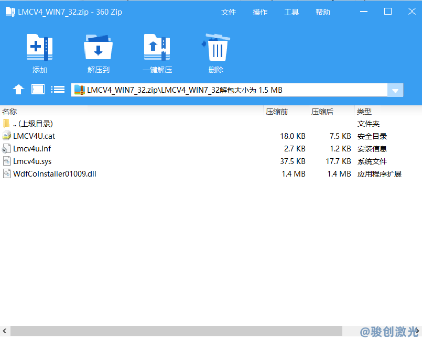Click the 360 Zip app icon in the title bar
This screenshot has height=339, width=422.
(x=10, y=12)
